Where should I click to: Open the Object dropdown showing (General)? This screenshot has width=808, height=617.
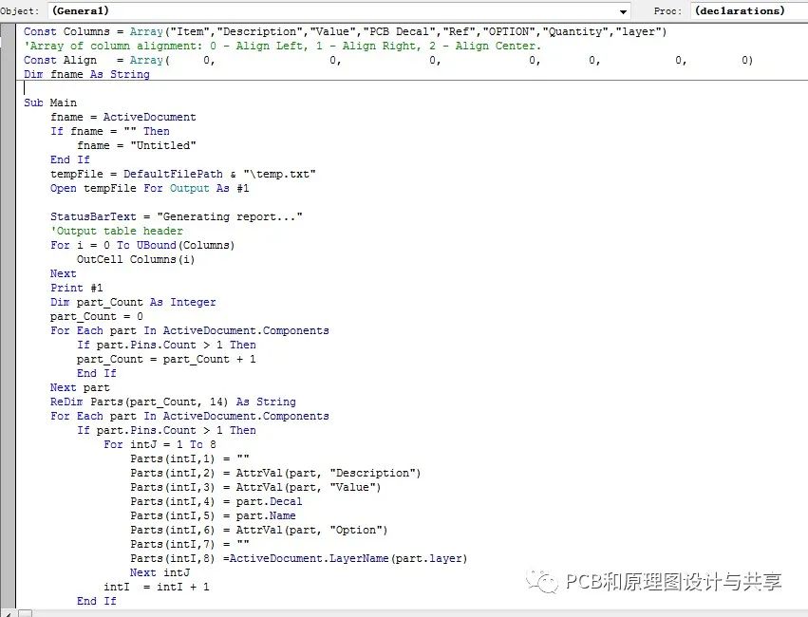pyautogui.click(x=340, y=10)
